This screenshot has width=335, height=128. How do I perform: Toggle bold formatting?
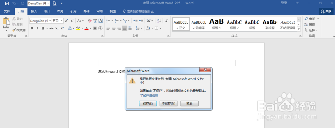[32, 28]
